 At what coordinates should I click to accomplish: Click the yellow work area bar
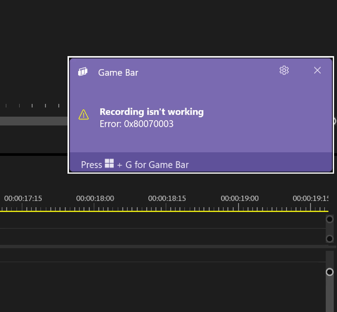(x=164, y=211)
